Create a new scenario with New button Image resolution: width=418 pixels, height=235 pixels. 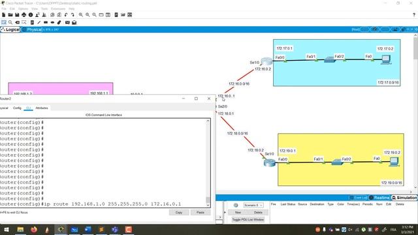(x=238, y=212)
